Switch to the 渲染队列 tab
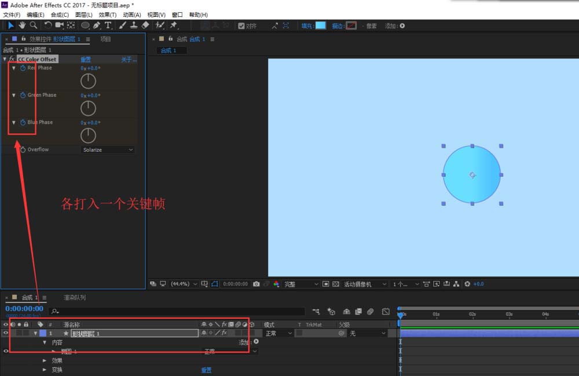 (x=74, y=297)
